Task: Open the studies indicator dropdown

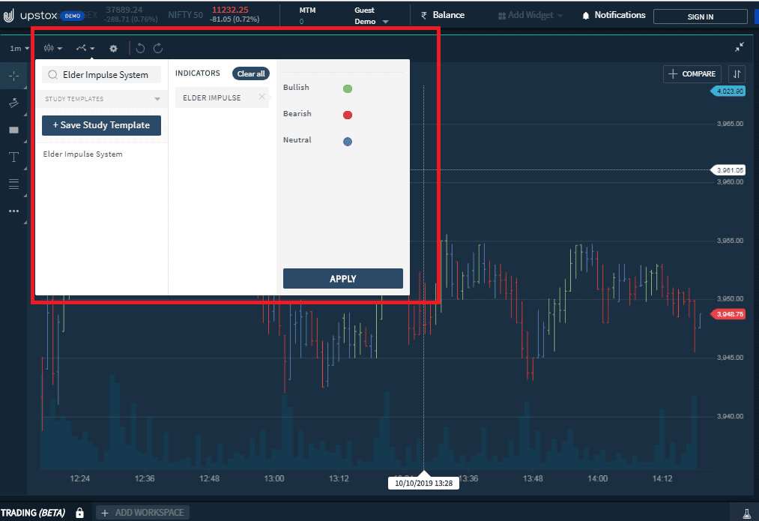Action: [x=85, y=48]
